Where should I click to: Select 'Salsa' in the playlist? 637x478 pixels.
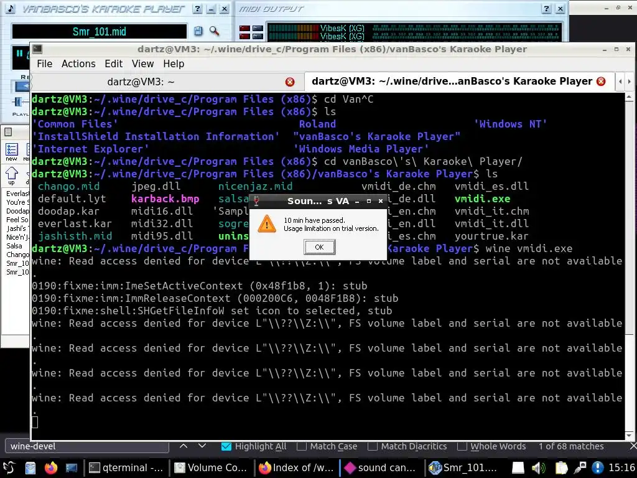point(14,246)
